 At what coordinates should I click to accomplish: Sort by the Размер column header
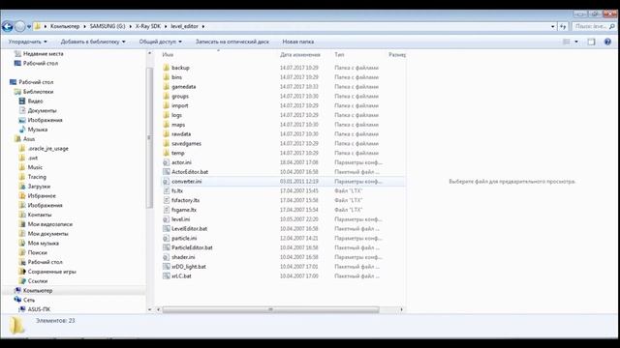[396, 55]
